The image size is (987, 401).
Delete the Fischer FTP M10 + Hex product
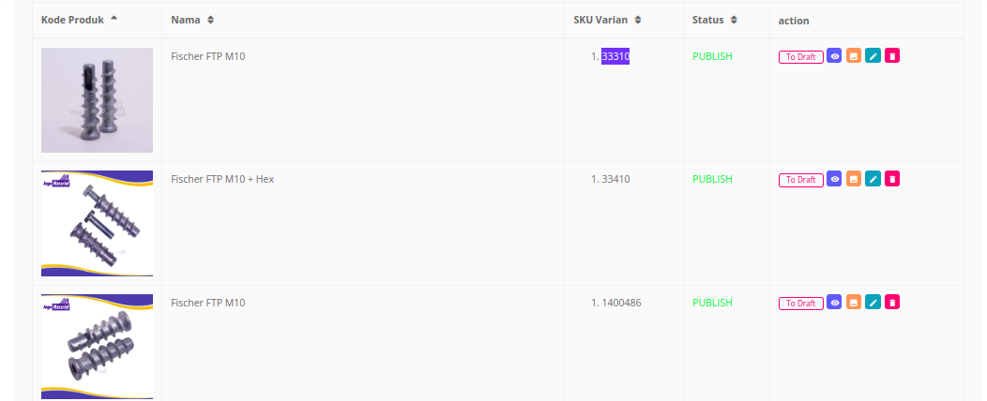[x=892, y=179]
